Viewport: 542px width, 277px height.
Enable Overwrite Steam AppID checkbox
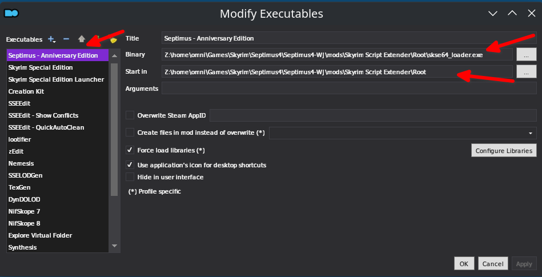(130, 115)
